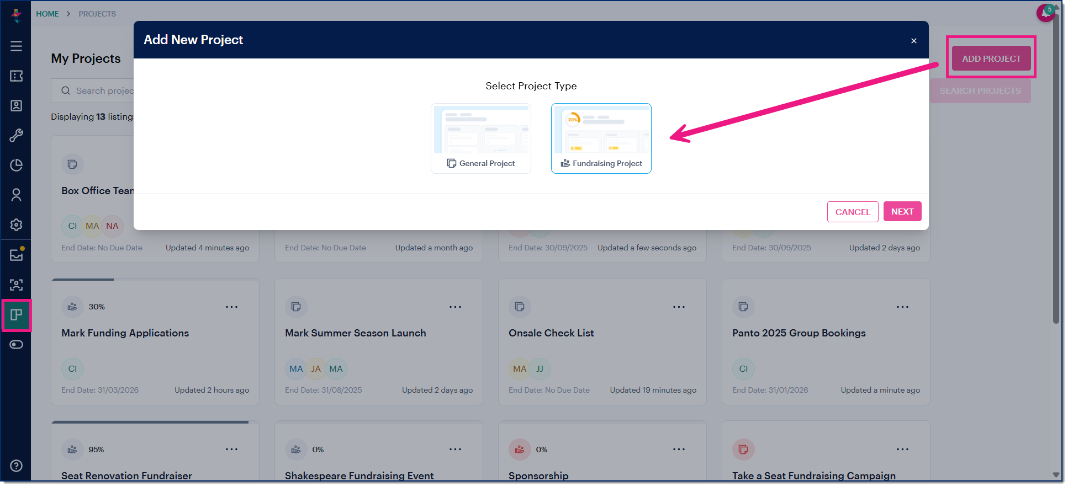Click fundraising icon on Seat Renovation Fundraiser card

72,449
